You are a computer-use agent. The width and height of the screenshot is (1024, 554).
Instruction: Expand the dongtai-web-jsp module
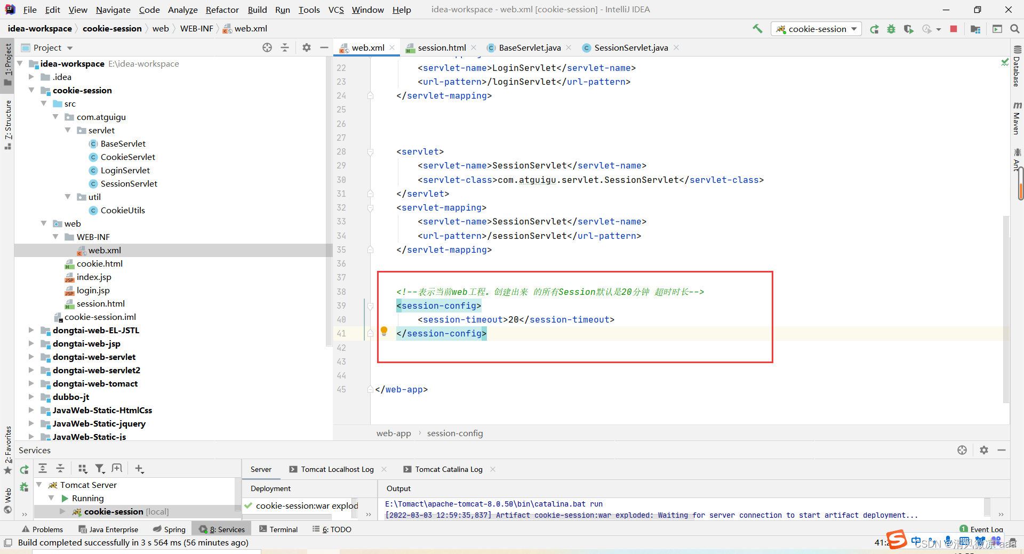coord(31,343)
